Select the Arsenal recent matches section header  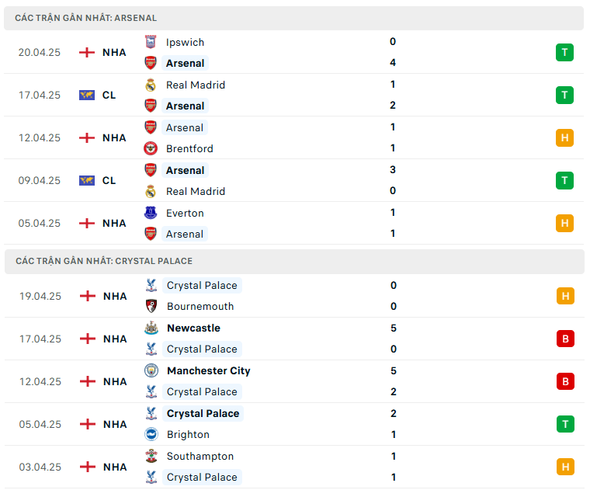[x=86, y=18]
